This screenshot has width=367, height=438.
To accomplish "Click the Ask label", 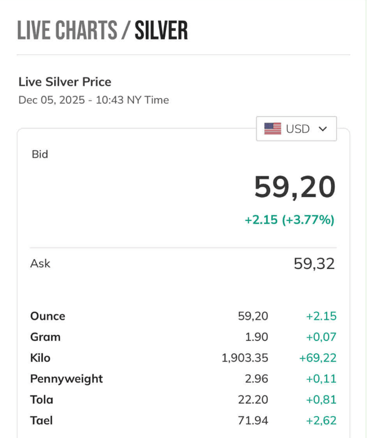I will pyautogui.click(x=40, y=263).
